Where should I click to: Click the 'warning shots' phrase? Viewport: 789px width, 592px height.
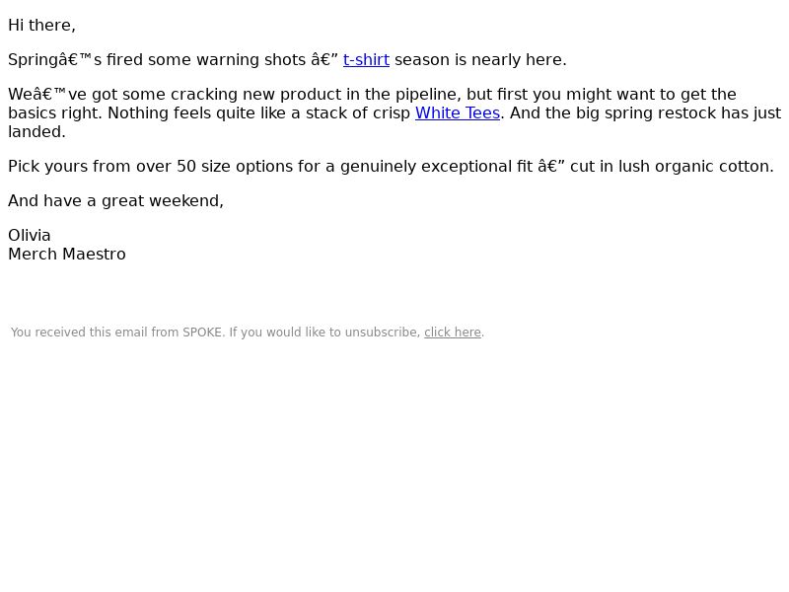click(x=251, y=60)
